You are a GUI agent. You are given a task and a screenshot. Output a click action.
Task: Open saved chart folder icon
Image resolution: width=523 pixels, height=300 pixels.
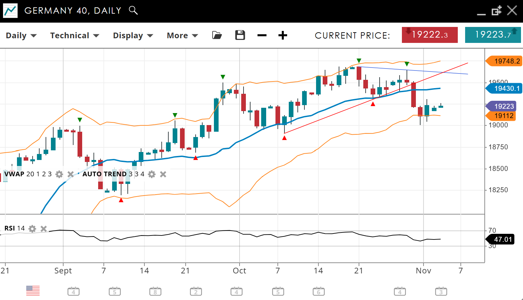[x=217, y=35]
